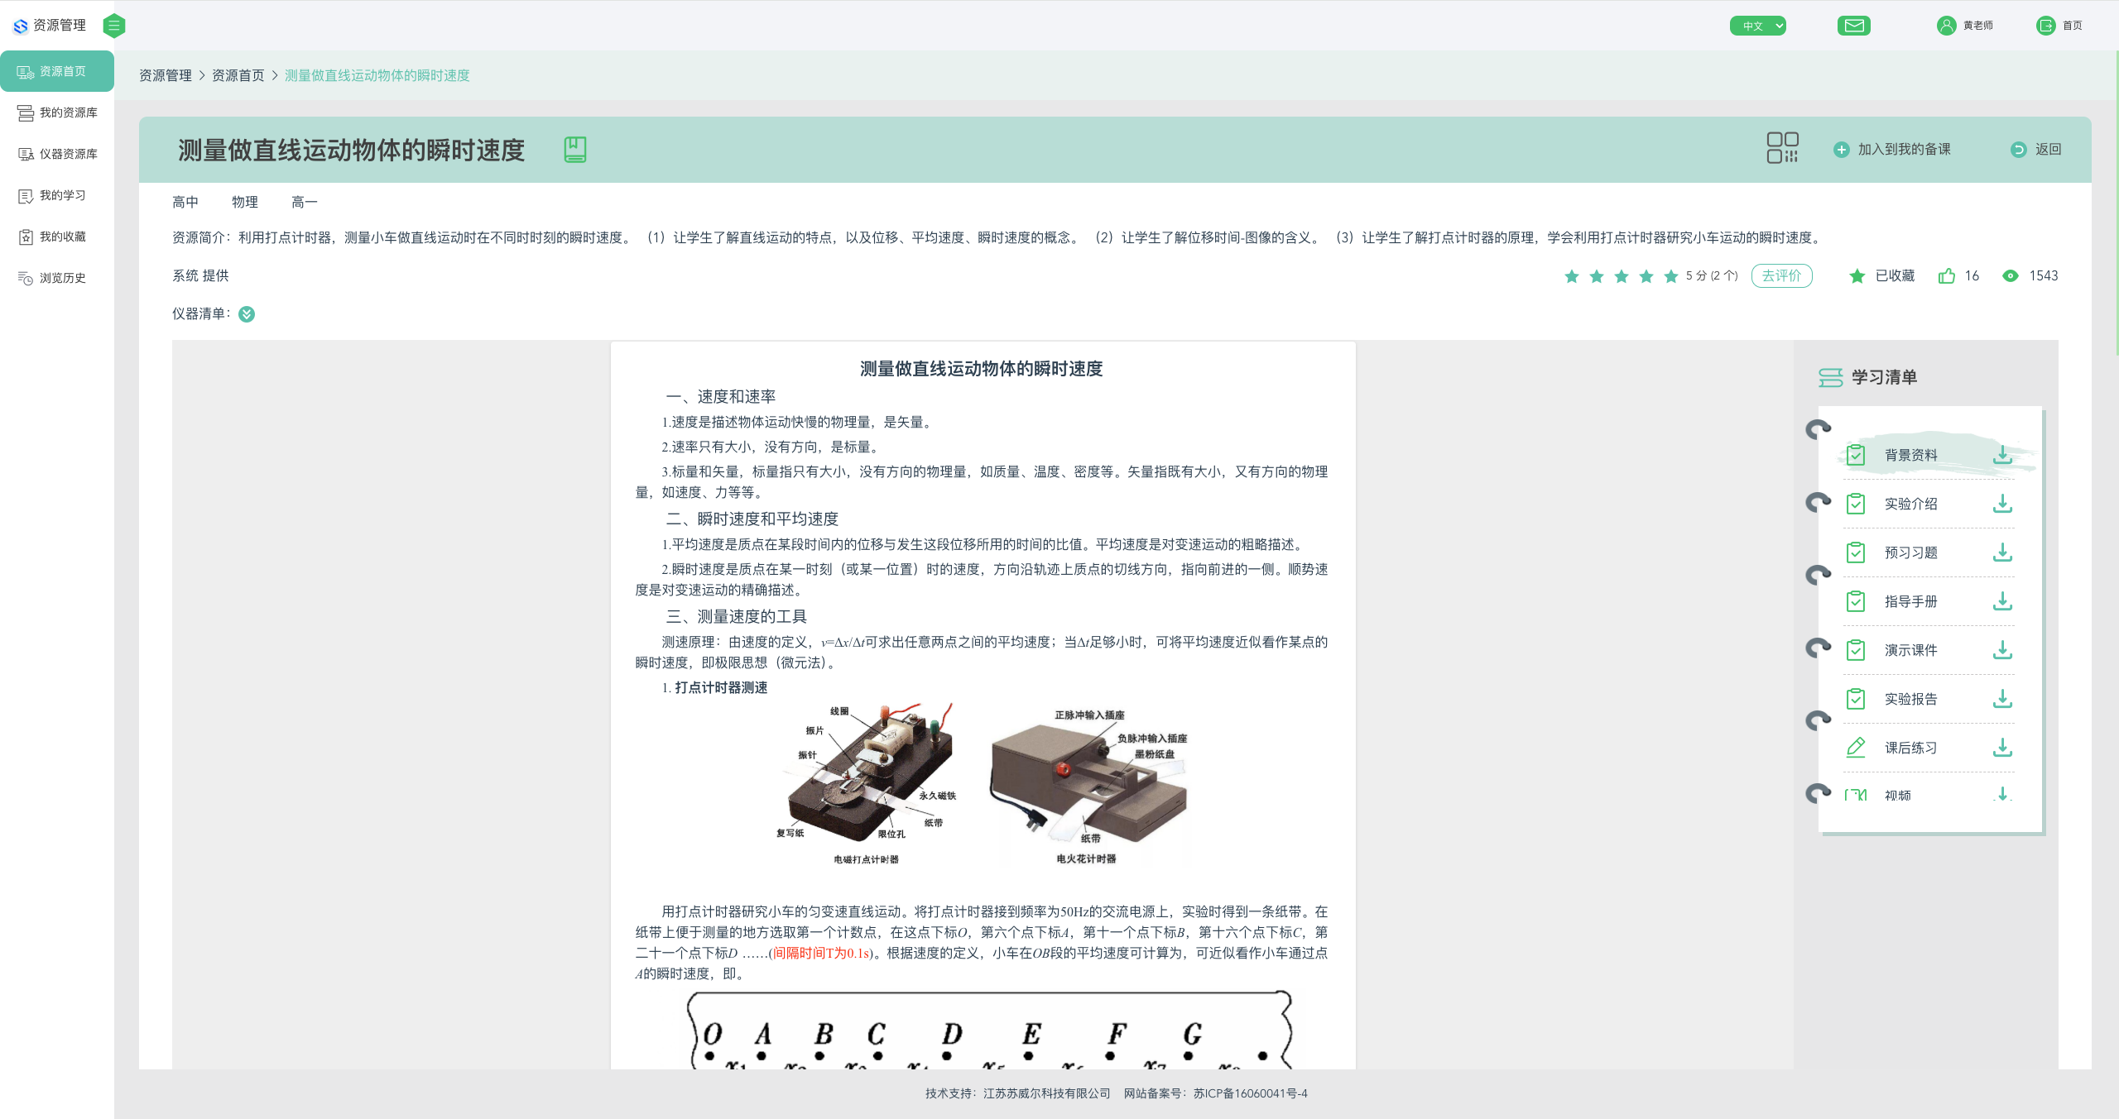Open the 中文 language dropdown
Screen dimensions: 2119x1119
click(x=1758, y=25)
